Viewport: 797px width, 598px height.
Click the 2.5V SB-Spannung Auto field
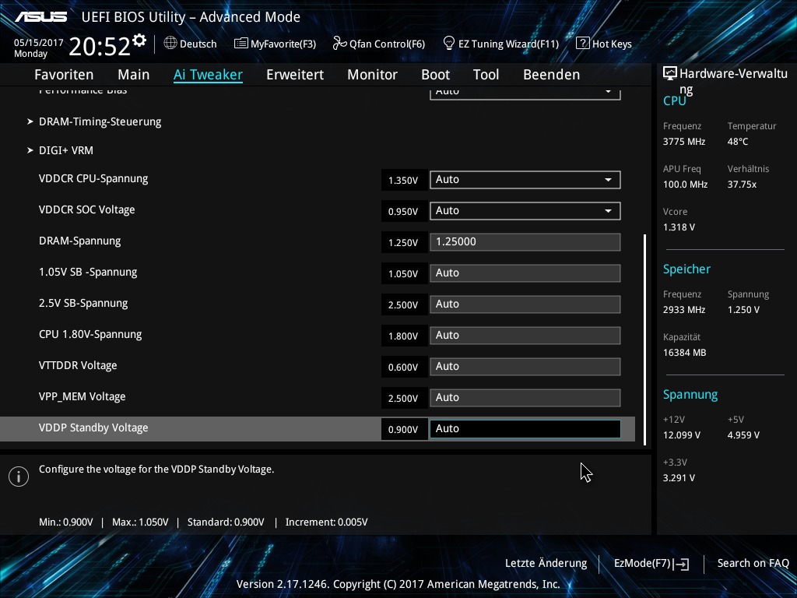click(x=525, y=304)
